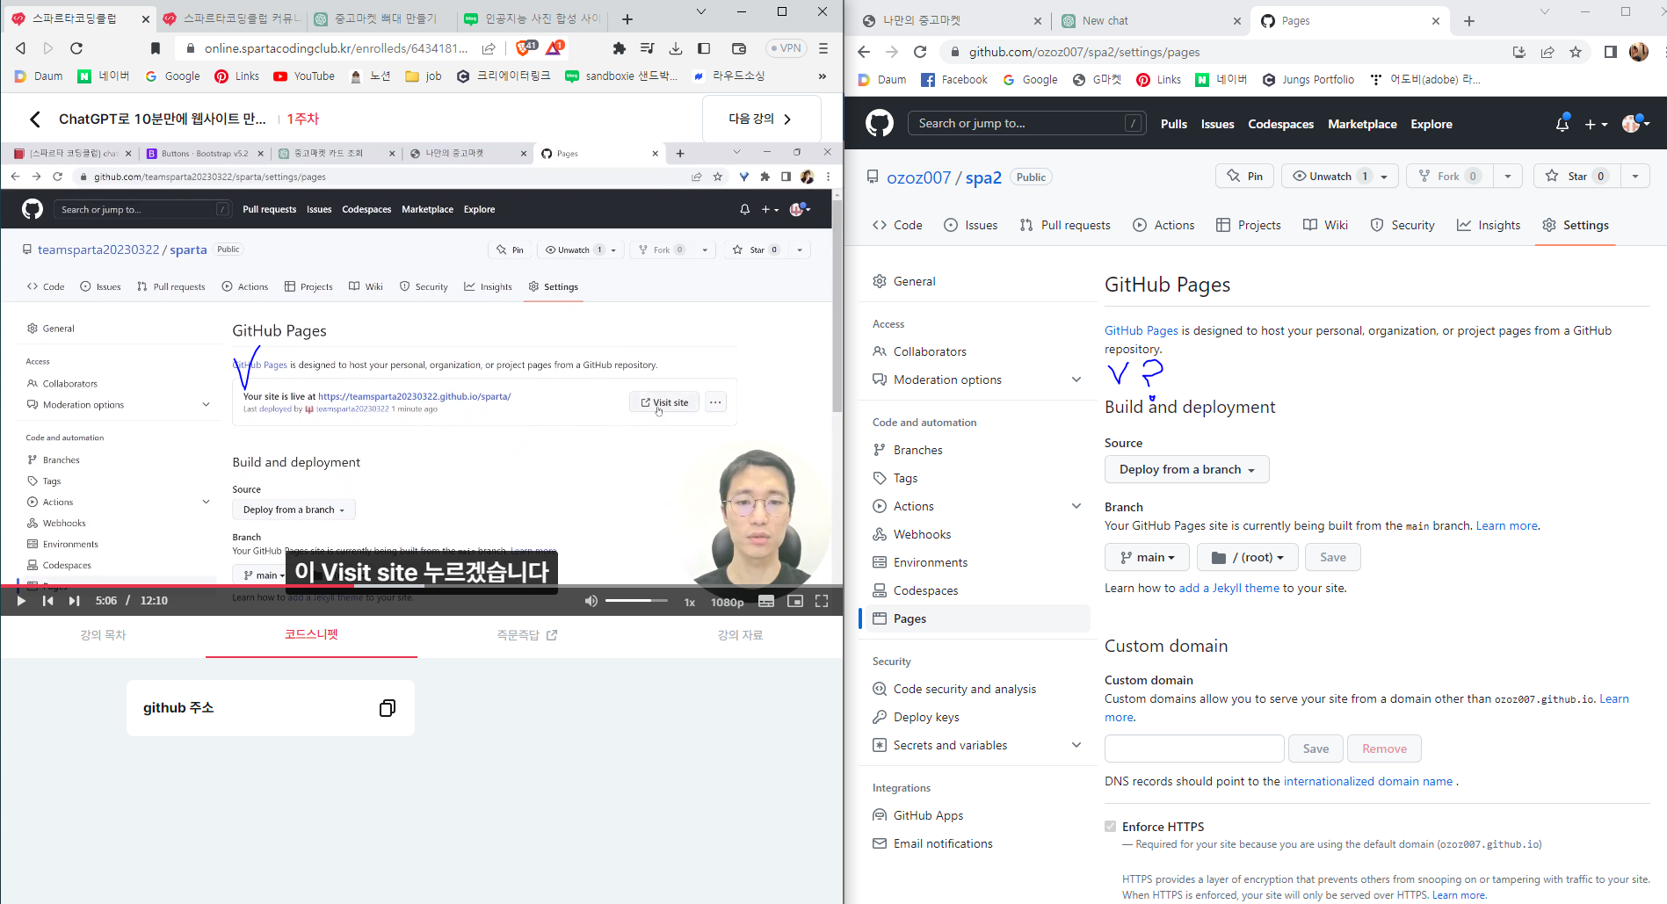The width and height of the screenshot is (1667, 904).
Task: Open the Deploy from a branch dropdown
Action: click(x=1186, y=469)
